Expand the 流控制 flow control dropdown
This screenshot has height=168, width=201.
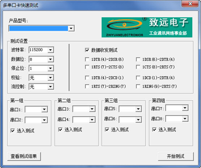click(41, 87)
